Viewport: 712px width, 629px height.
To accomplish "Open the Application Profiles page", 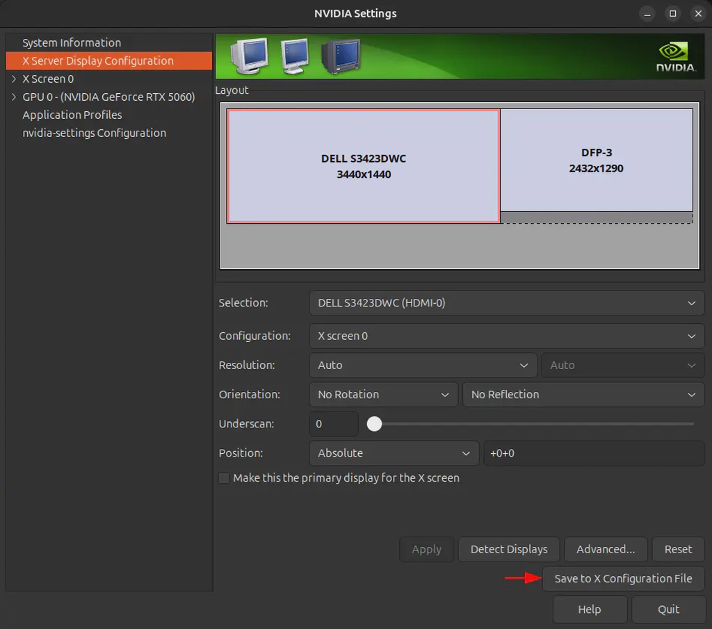I will coord(72,115).
